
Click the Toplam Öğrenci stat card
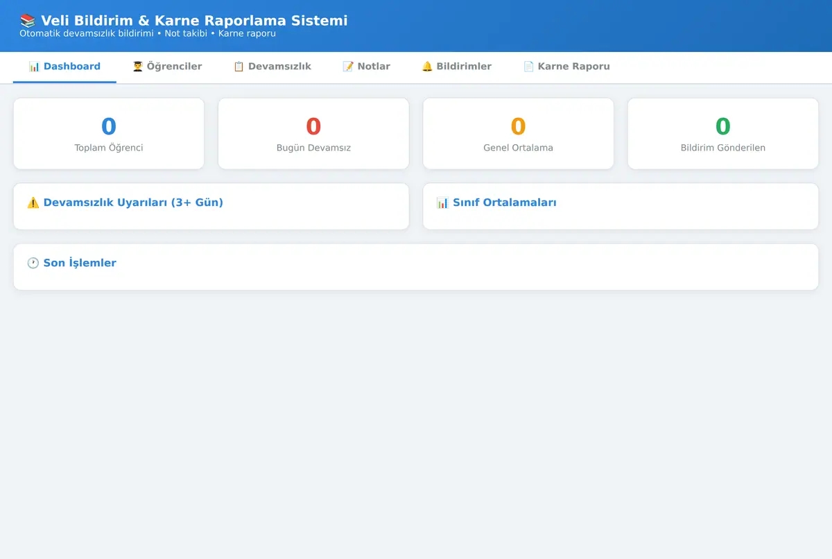109,133
